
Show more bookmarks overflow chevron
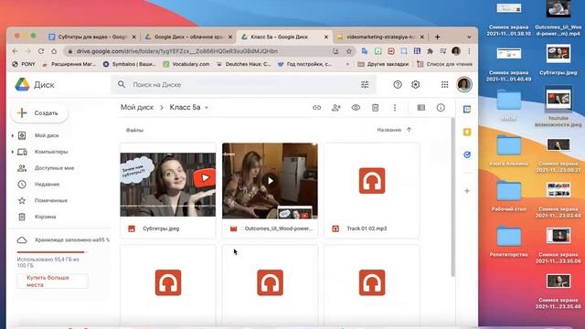[347, 64]
